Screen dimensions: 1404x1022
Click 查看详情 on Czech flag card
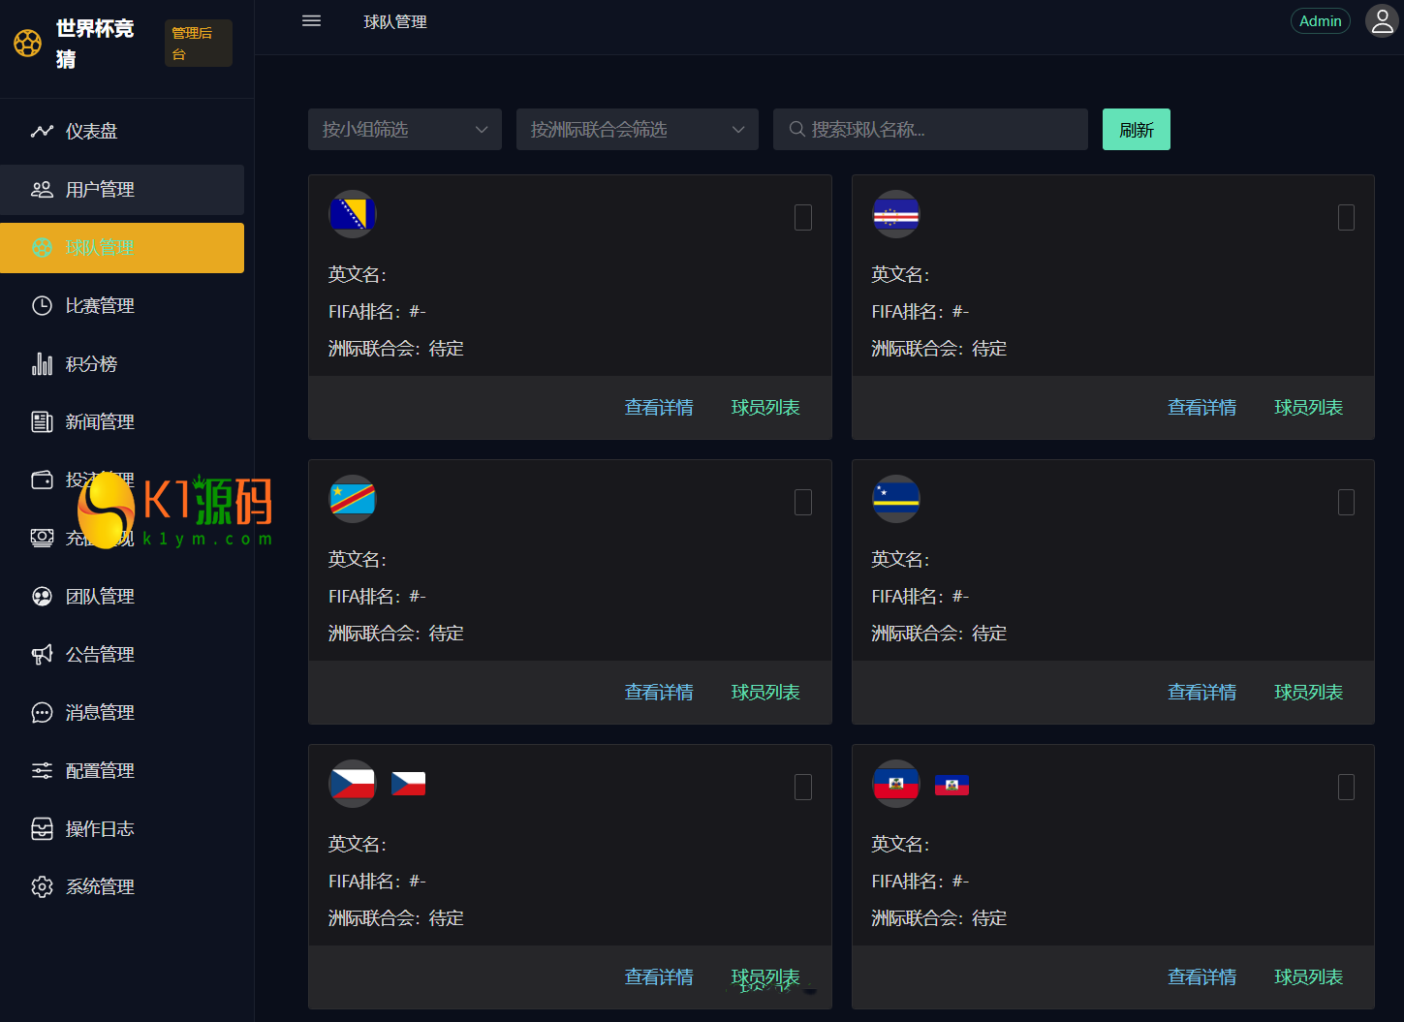coord(659,977)
